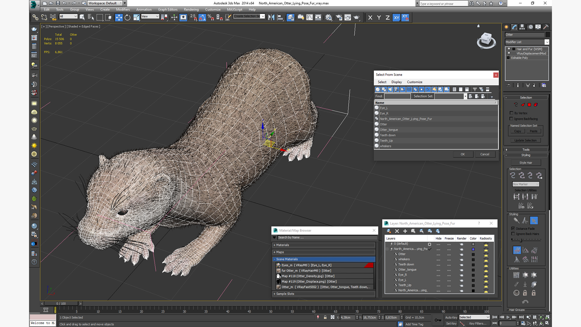Uncheck the Distance Fade checkbox
Screen dimensions: 581x327
[x=513, y=228]
